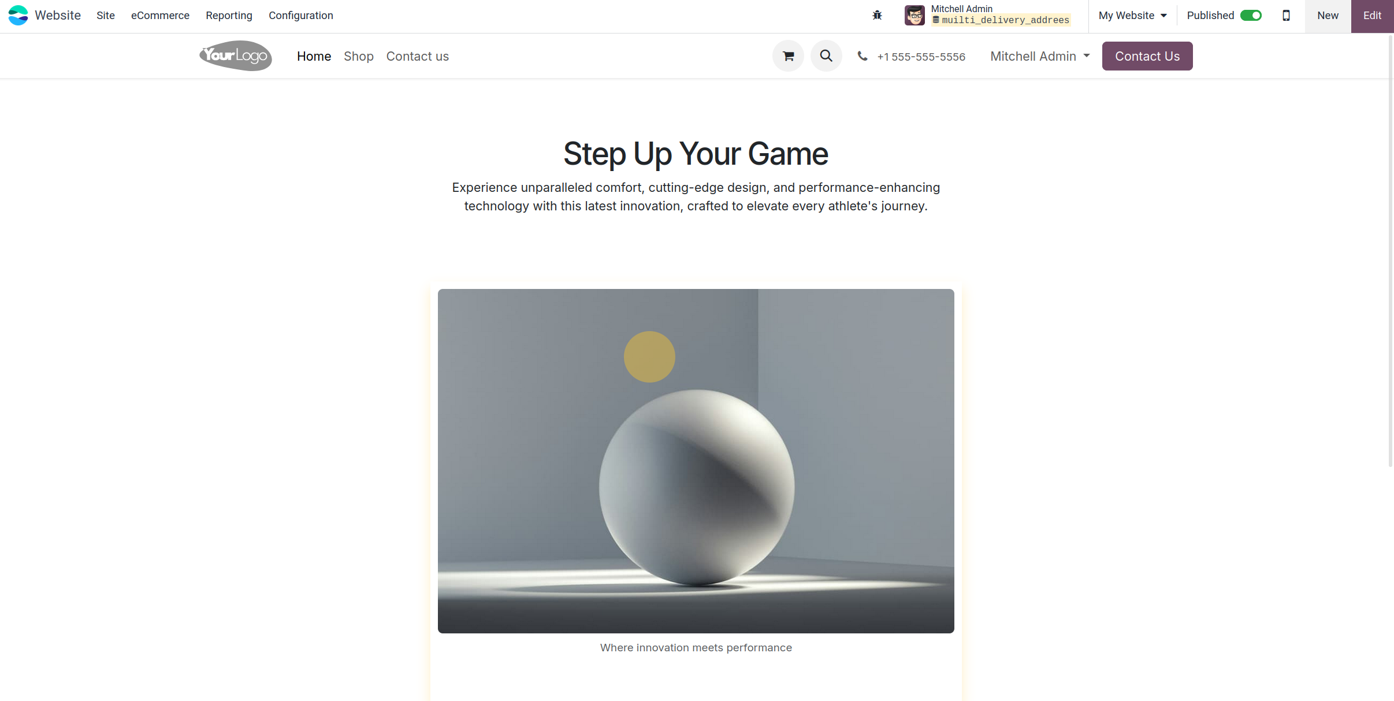Open the Configuration menu
The width and height of the screenshot is (1394, 701).
[300, 16]
